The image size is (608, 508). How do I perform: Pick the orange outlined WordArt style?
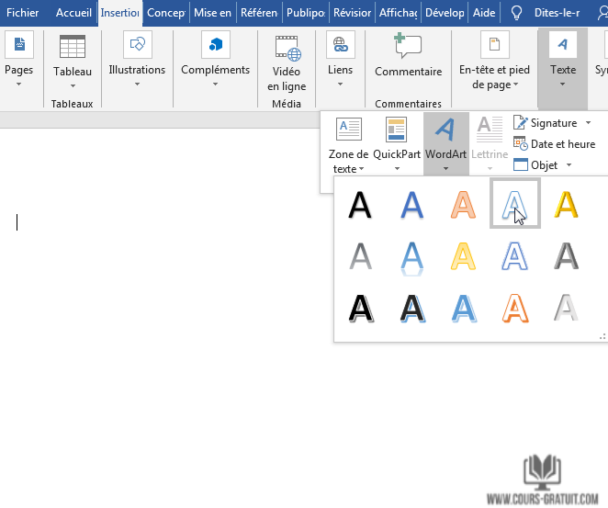tap(515, 308)
